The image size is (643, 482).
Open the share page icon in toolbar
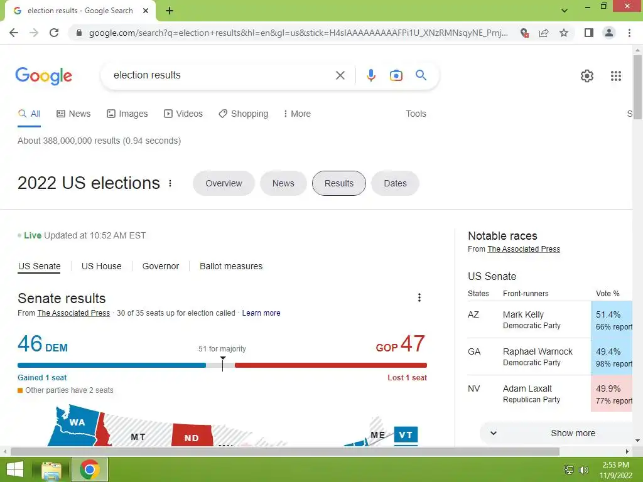point(544,33)
